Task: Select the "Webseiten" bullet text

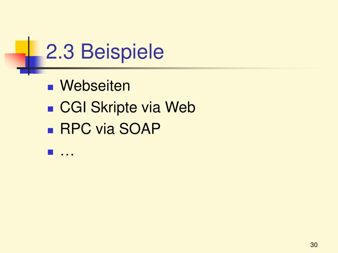Action: click(95, 86)
